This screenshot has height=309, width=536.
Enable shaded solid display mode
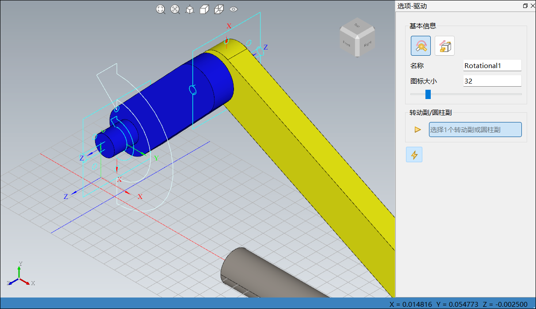point(204,9)
